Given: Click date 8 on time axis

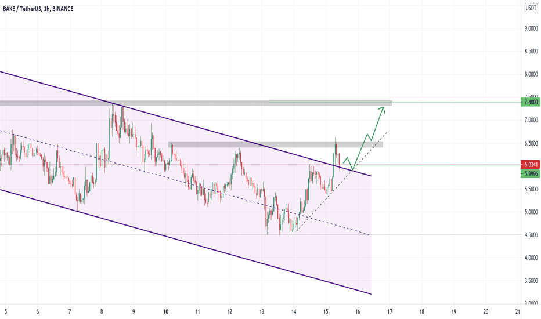Looking at the screenshot, I should [102, 312].
